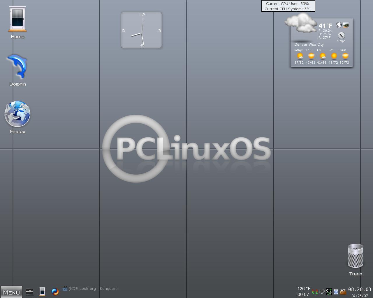Viewport: 373px width, 298px height.
Task: Click the 2day forecast sun icon
Action: click(x=300, y=56)
